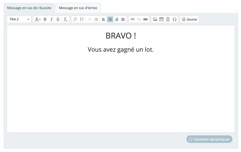Insert a hyperlink

[133, 19]
